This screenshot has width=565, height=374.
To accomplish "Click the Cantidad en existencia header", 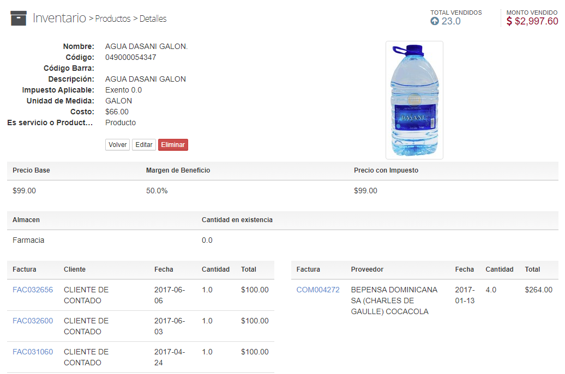I will tap(237, 220).
